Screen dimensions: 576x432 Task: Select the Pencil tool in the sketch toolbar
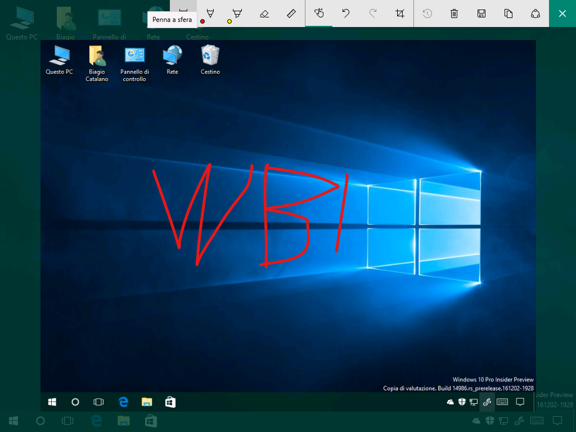[x=210, y=13]
